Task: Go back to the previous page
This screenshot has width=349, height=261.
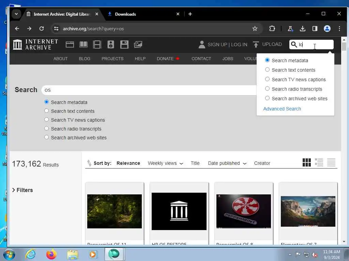Action: (x=17, y=29)
